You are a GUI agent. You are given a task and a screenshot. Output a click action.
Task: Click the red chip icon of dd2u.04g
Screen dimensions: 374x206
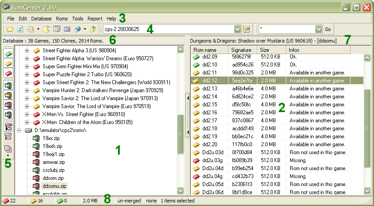point(196,176)
